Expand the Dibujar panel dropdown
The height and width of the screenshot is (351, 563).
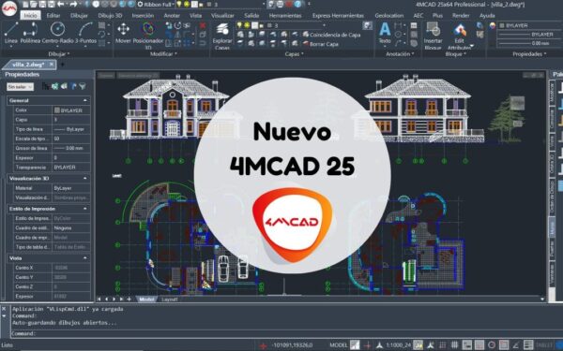tap(59, 54)
